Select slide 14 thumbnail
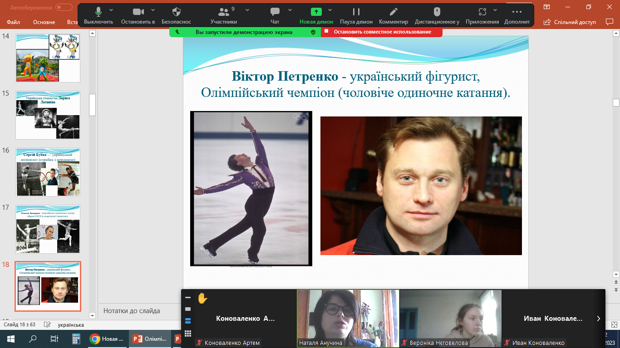This screenshot has height=348, width=620. [x=48, y=58]
